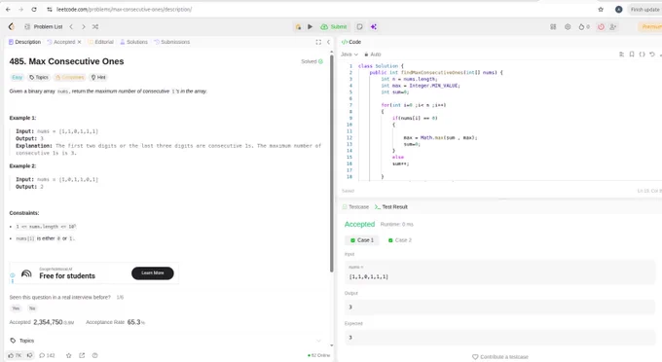Switch to the Test Result tab
Image resolution: width=662 pixels, height=362 pixels.
391,206
